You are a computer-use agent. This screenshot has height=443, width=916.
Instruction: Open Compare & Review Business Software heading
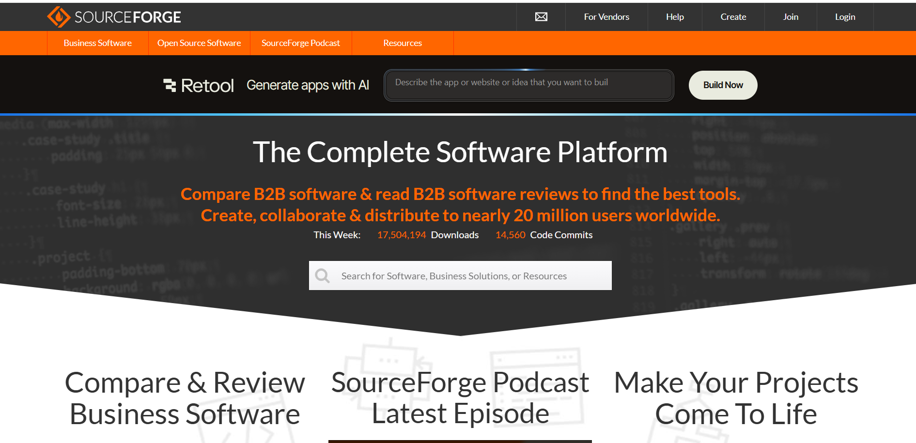click(x=185, y=398)
